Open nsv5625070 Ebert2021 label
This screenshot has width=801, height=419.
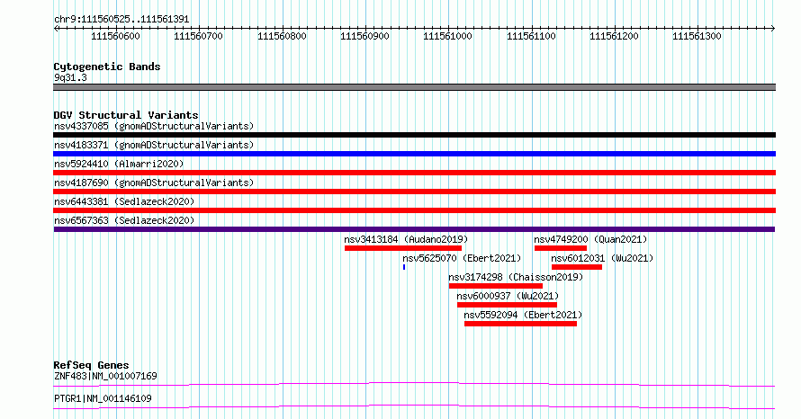[462, 258]
